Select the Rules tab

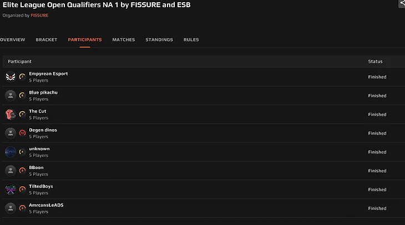[x=191, y=40]
